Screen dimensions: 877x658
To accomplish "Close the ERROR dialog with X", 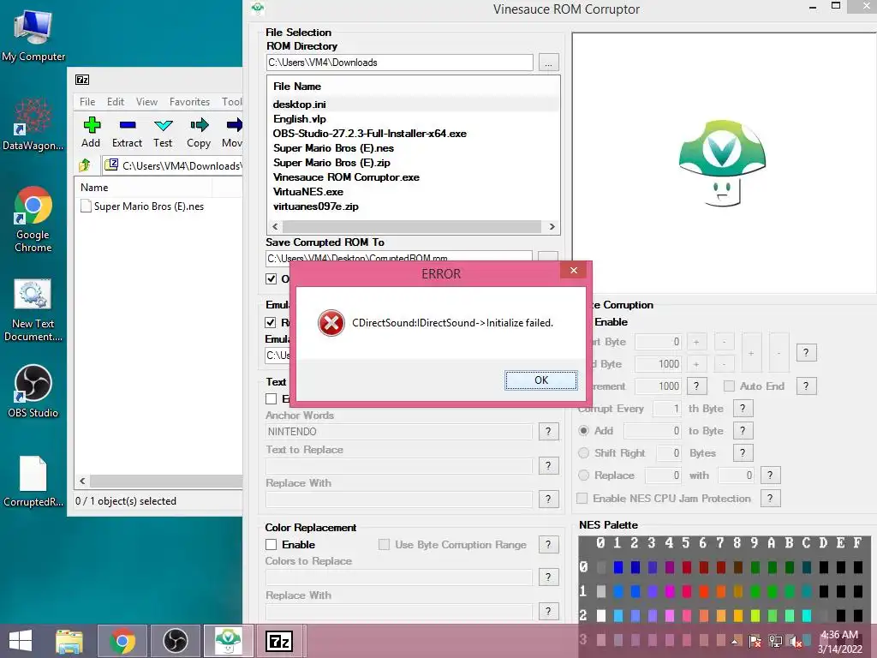I will pos(573,270).
